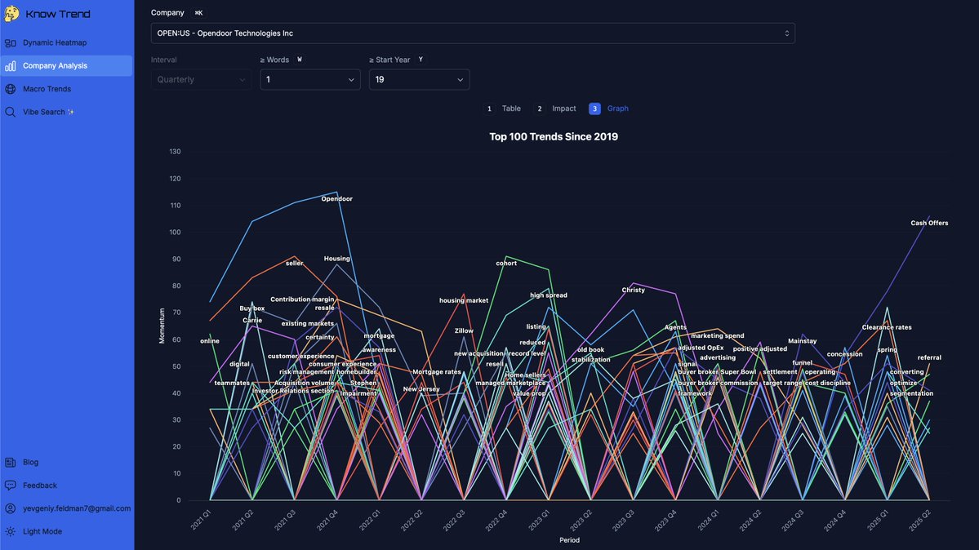This screenshot has width=979, height=550.
Task: Click the 'cohort' trend label
Action: click(506, 264)
